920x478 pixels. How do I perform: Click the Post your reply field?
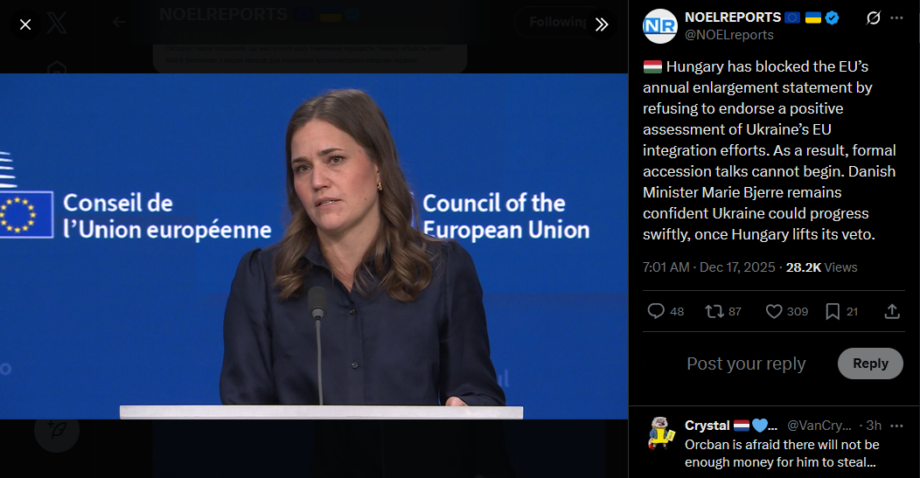[746, 364]
